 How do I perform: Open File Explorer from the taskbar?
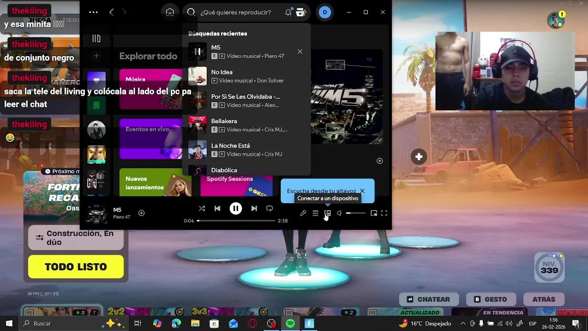point(195,324)
